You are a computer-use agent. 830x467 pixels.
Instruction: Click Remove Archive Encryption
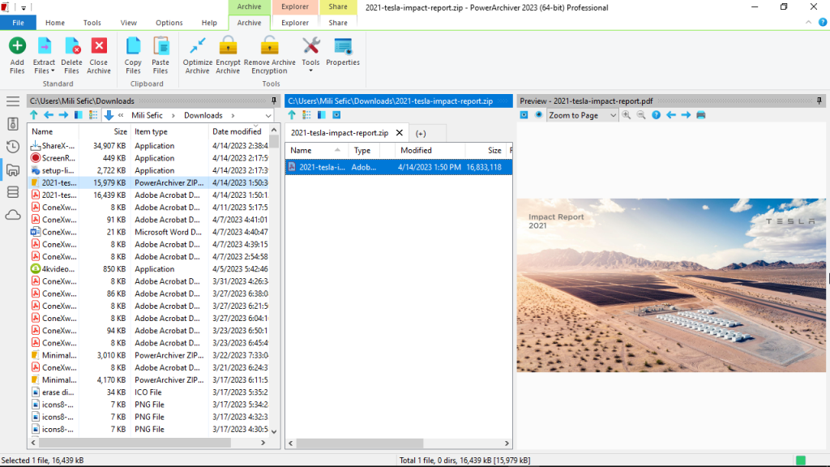click(x=269, y=56)
